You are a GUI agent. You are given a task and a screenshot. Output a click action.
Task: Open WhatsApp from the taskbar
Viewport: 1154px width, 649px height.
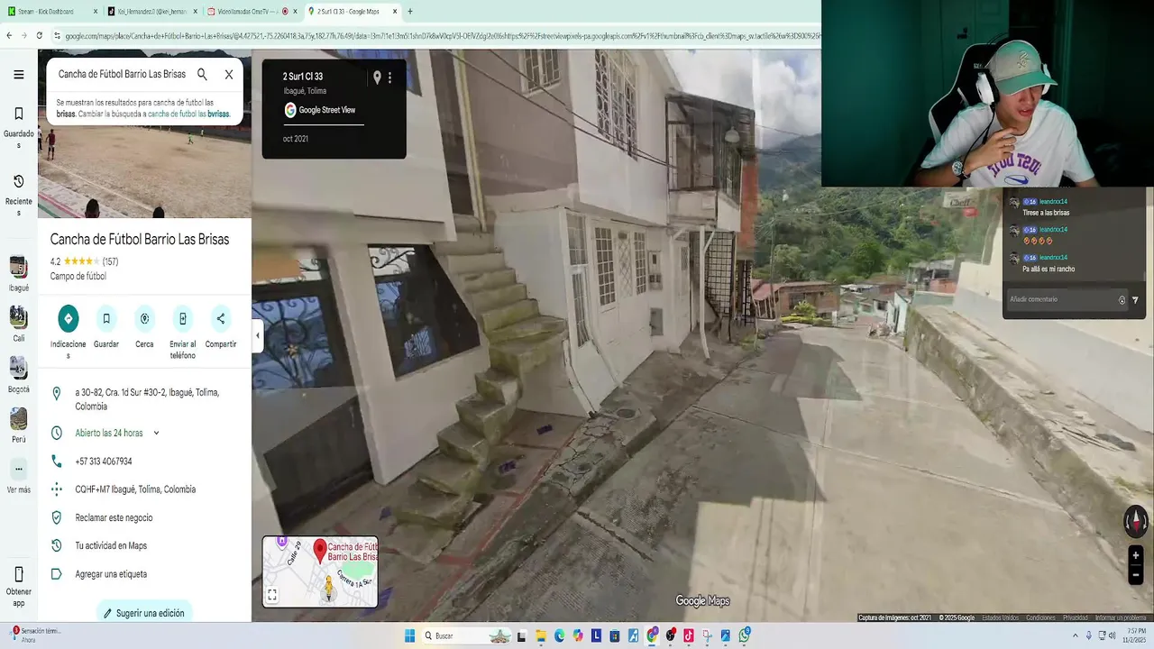click(744, 635)
